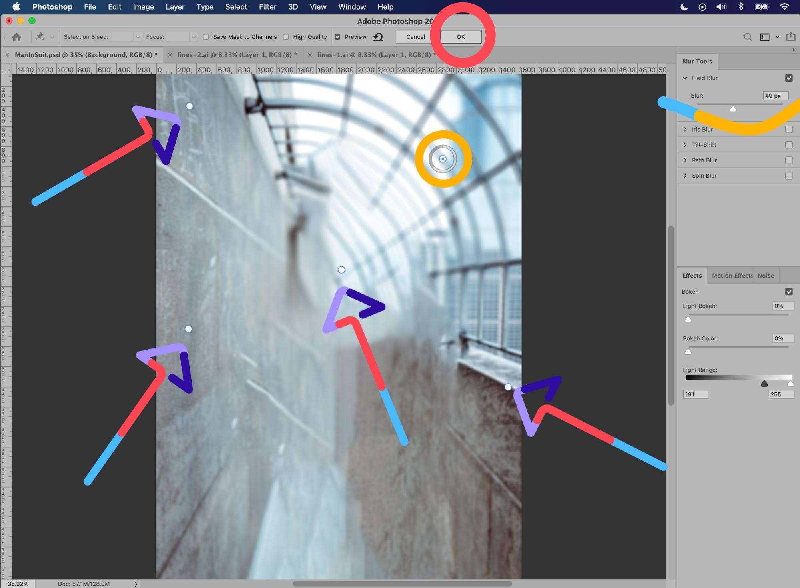Enable High Quality checkbox

coord(286,37)
